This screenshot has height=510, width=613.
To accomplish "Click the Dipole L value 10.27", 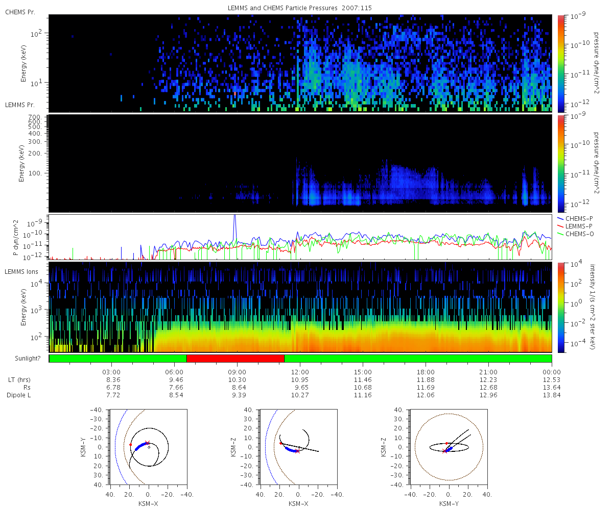I will (300, 395).
